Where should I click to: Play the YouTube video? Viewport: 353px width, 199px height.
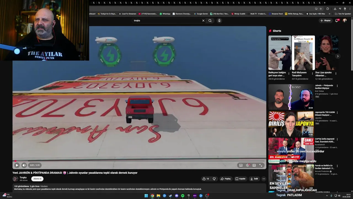17,165
